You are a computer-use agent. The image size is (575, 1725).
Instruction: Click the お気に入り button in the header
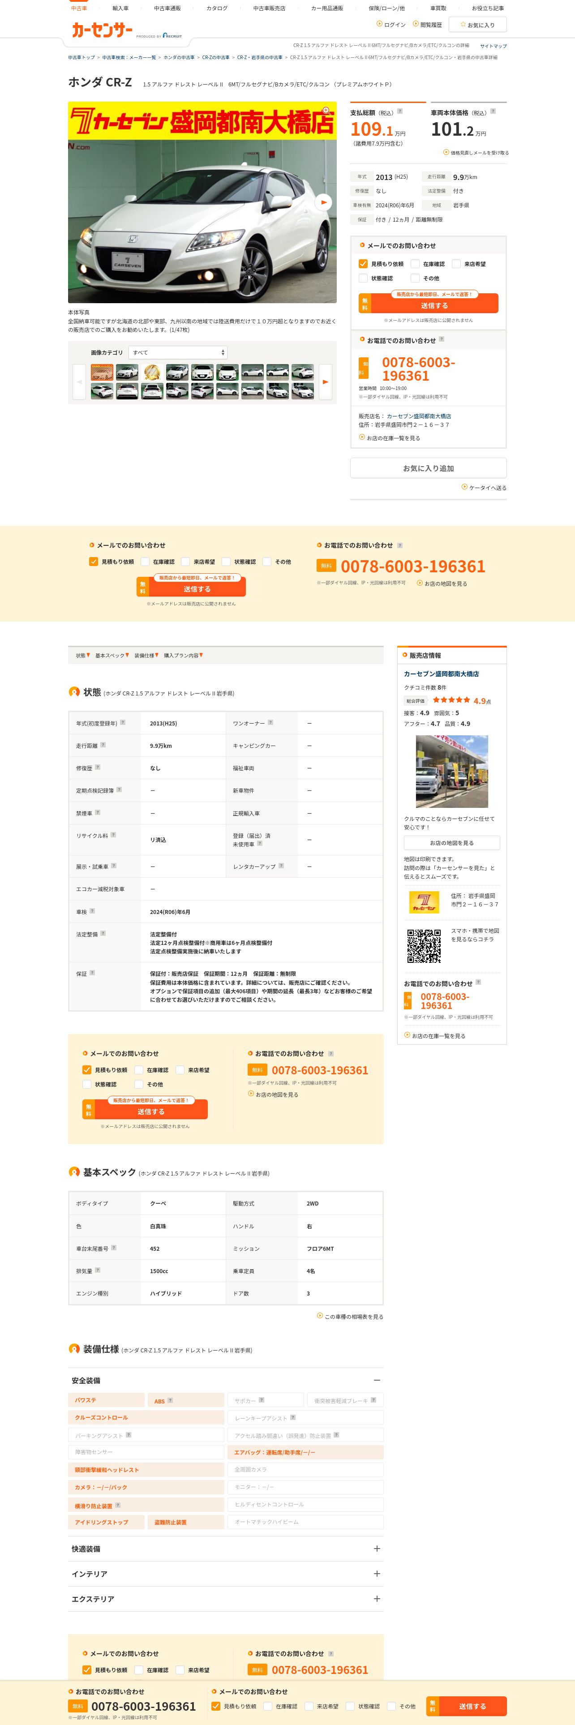477,25
